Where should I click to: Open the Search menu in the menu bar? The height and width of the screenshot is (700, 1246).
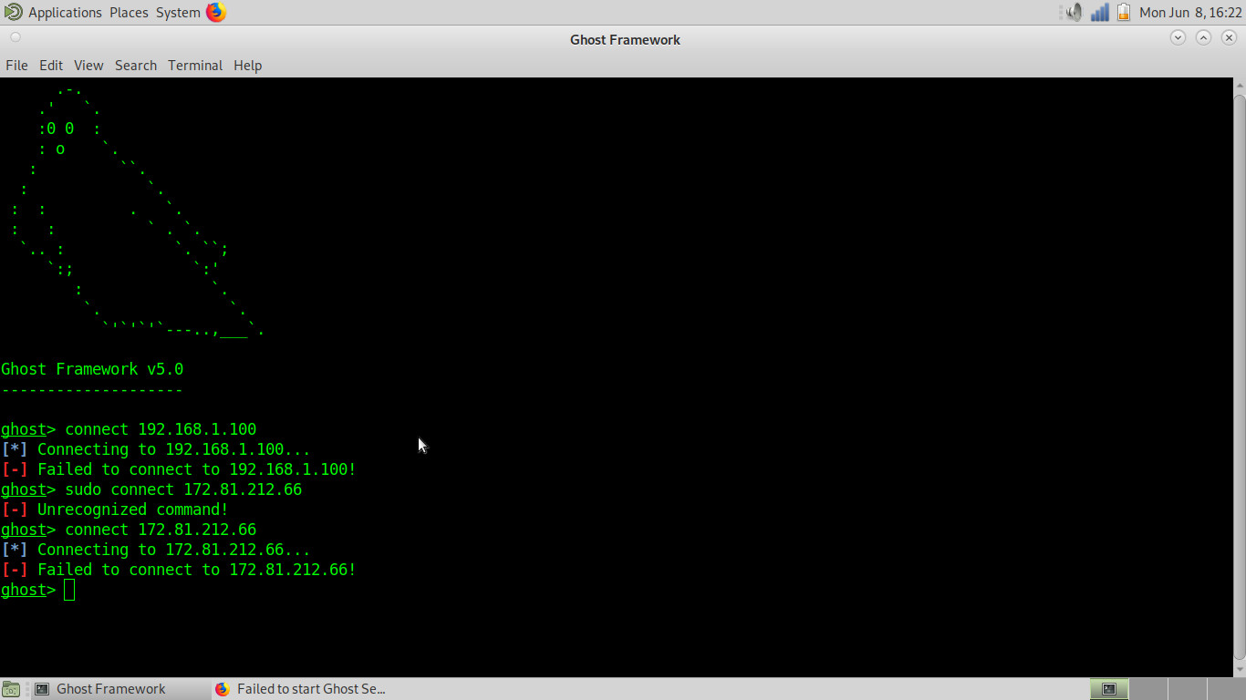coord(135,65)
